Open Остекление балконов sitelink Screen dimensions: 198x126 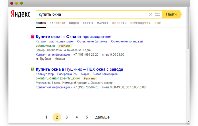pyautogui.click(x=92, y=41)
